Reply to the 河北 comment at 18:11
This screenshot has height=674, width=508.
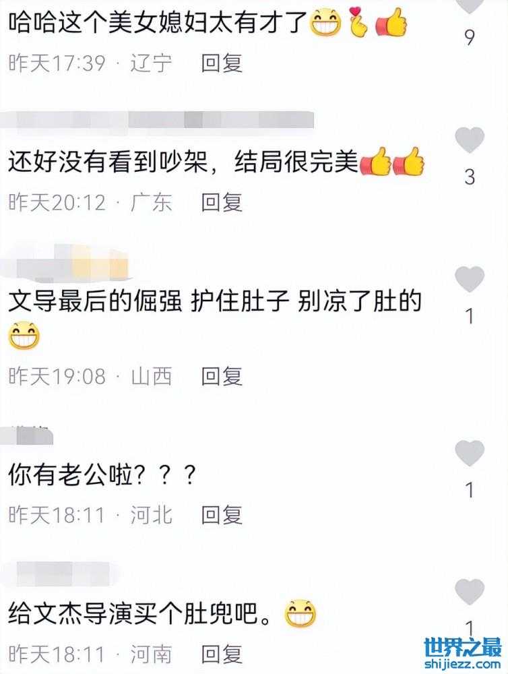click(x=222, y=515)
